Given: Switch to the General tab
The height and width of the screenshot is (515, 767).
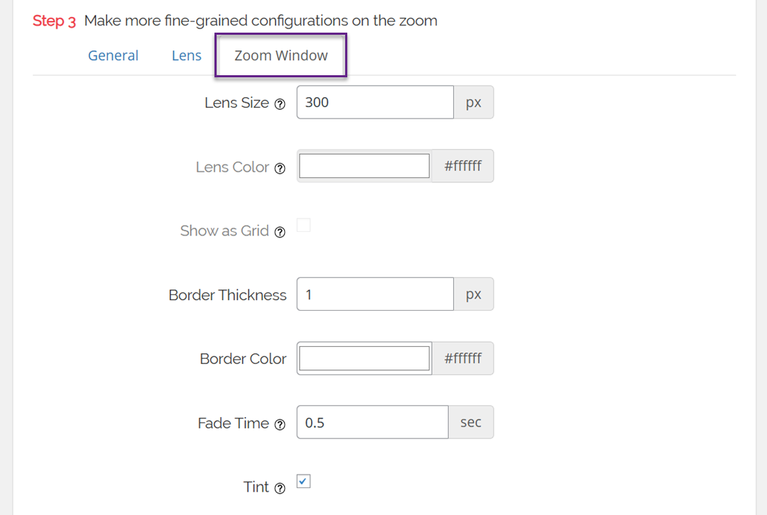Looking at the screenshot, I should [x=113, y=55].
